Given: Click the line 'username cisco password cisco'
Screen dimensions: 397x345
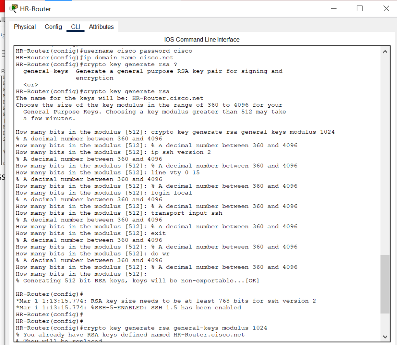Looking at the screenshot, I should click(104, 51).
